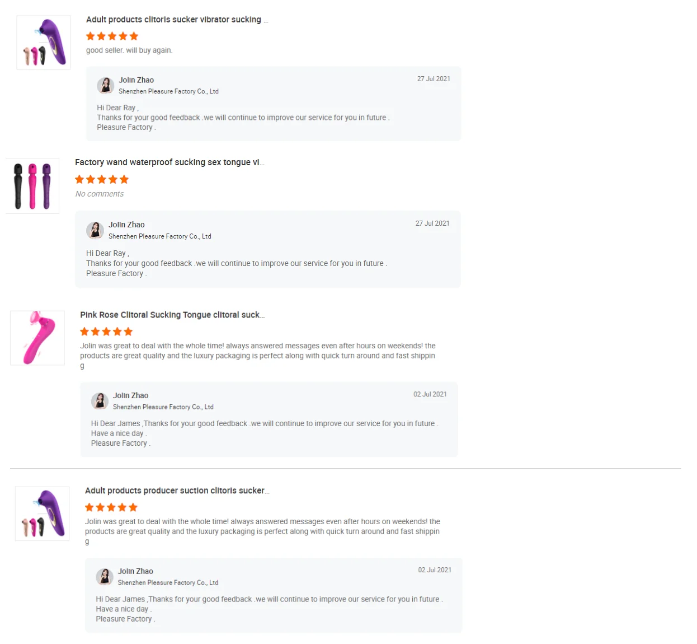This screenshot has width=697, height=644.
Task: Click star rating under 'Adult products producer suction' title
Action: (x=111, y=508)
